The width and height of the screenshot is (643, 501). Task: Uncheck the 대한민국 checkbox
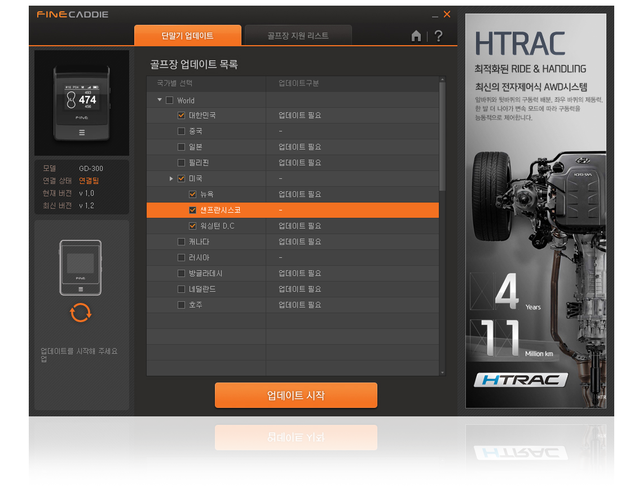[x=181, y=115]
